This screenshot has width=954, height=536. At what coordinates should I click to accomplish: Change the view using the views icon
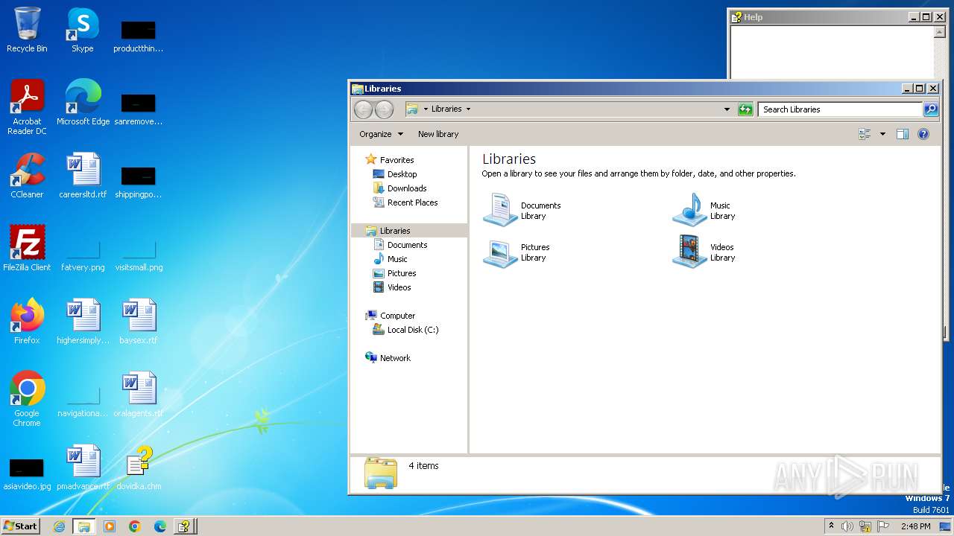[865, 134]
